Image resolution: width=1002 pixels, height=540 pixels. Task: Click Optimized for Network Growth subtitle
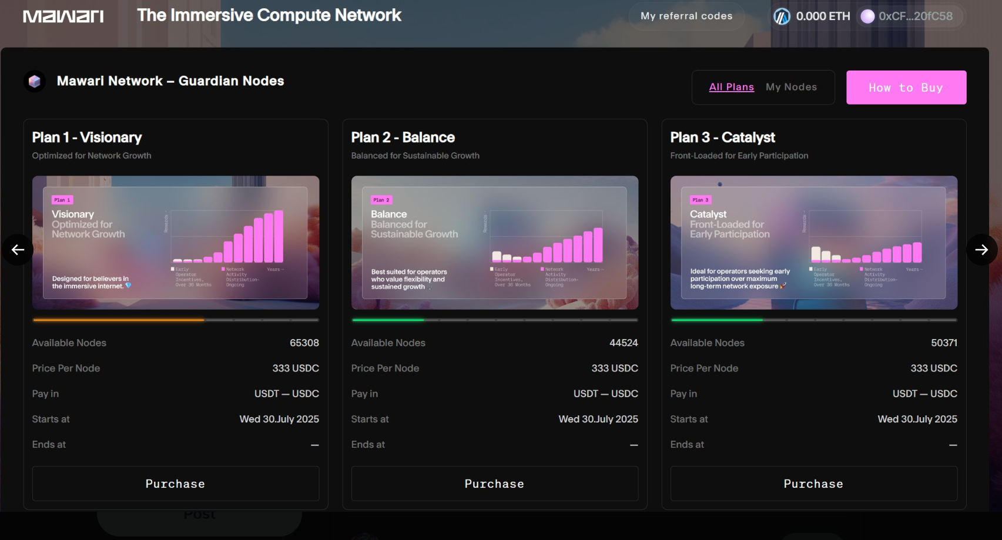pos(92,156)
